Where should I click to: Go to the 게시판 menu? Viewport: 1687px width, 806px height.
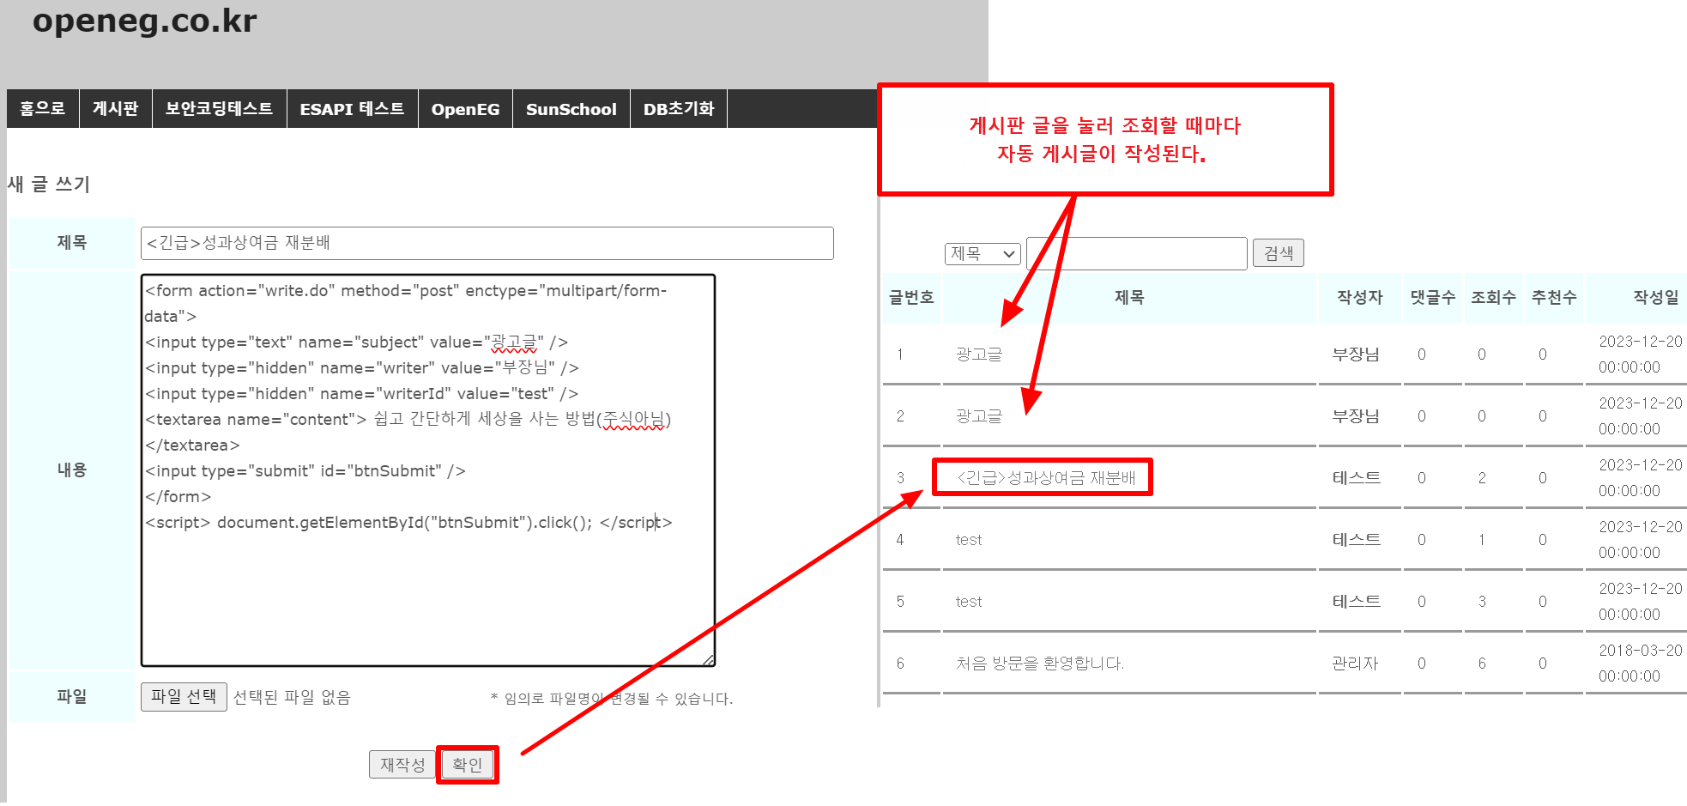pos(116,109)
